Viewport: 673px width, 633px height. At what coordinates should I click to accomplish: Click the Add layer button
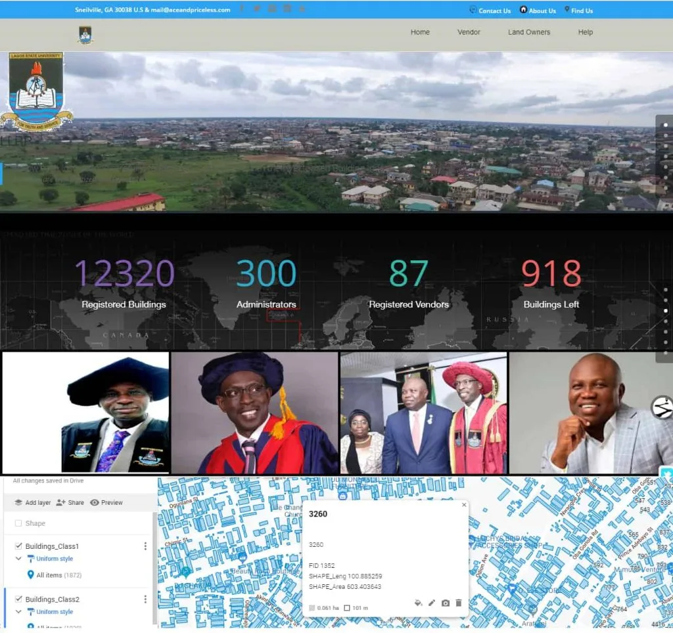pos(33,502)
